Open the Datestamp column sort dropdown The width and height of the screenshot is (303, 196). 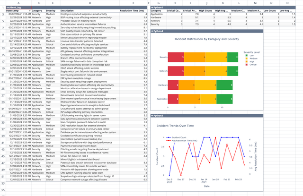point(29,11)
